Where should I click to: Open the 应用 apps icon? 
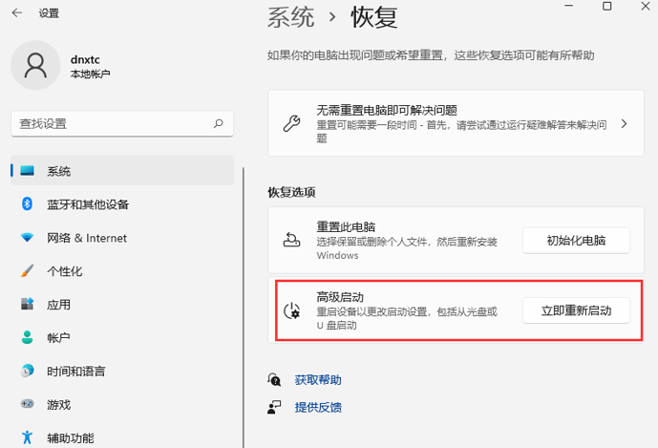(28, 304)
